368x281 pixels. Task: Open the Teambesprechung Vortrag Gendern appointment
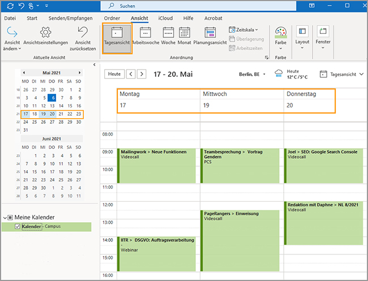point(240,166)
